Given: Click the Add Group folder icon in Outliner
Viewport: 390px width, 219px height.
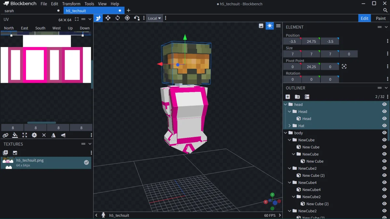Looking at the screenshot, I should click(x=297, y=97).
